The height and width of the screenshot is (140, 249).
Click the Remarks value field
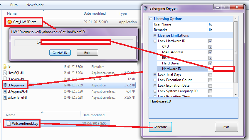(221, 30)
